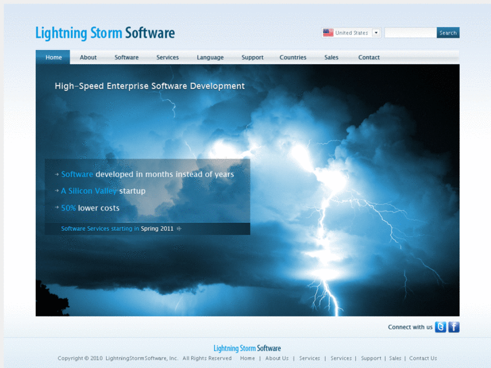
Task: Open the footer Support link
Action: click(371, 358)
